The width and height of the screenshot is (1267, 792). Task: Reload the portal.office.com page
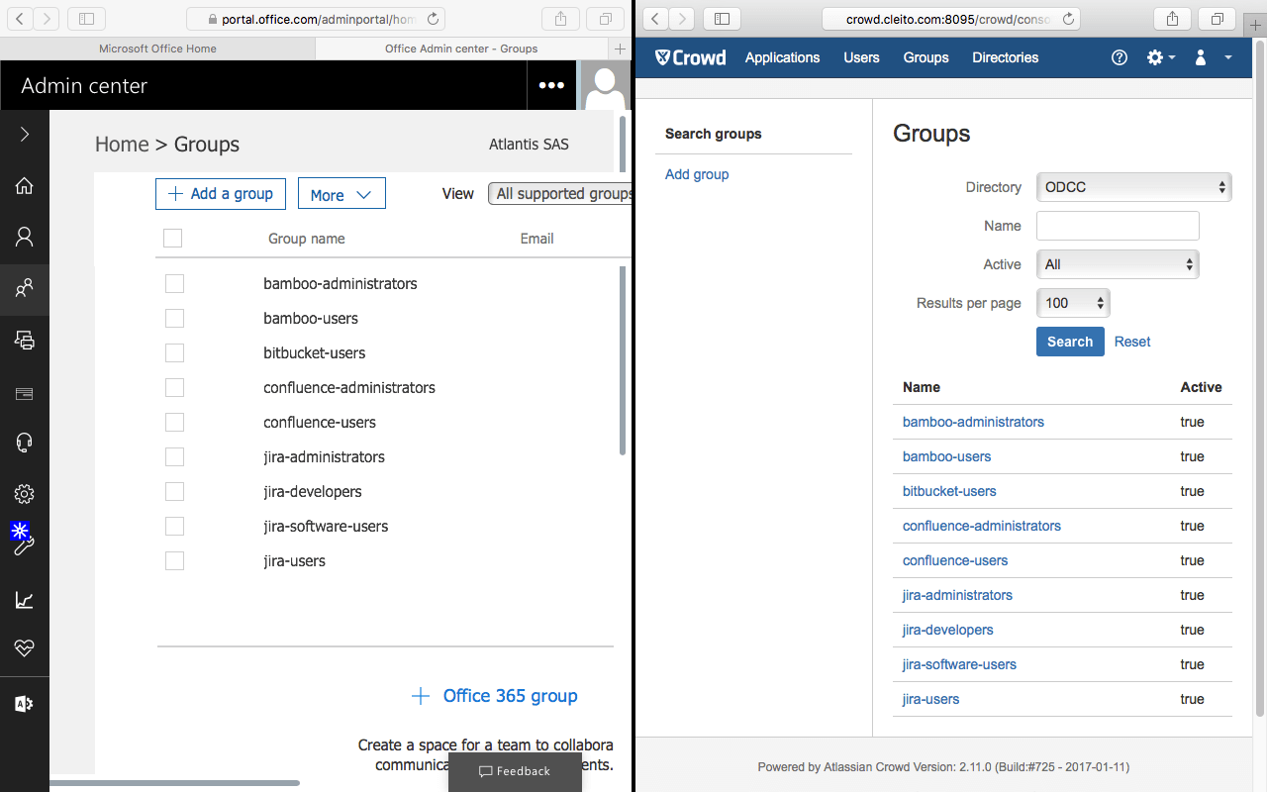(433, 19)
